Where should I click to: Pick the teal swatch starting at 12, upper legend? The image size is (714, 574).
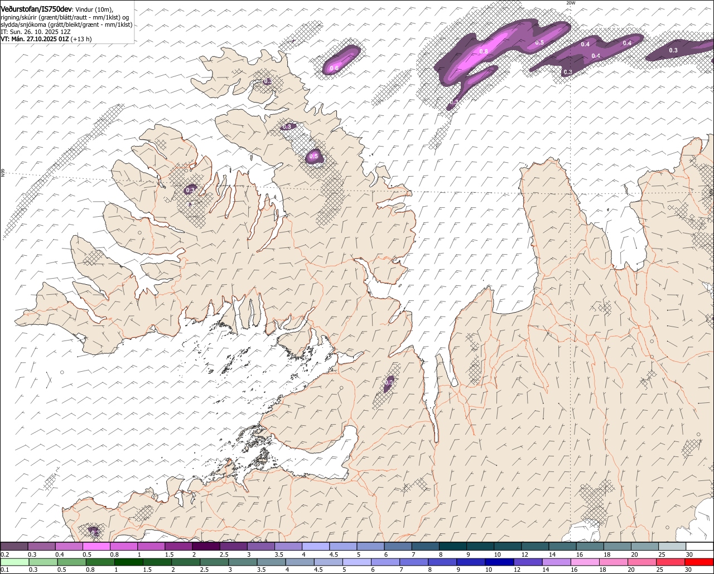535,547
